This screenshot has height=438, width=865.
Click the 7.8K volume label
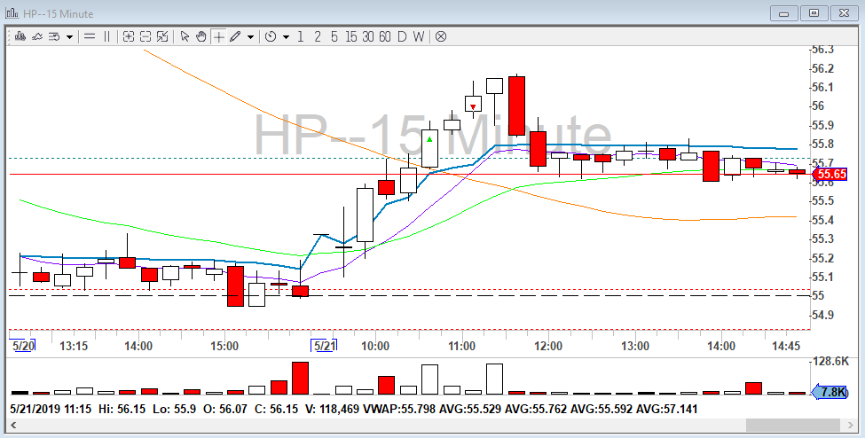(x=830, y=392)
